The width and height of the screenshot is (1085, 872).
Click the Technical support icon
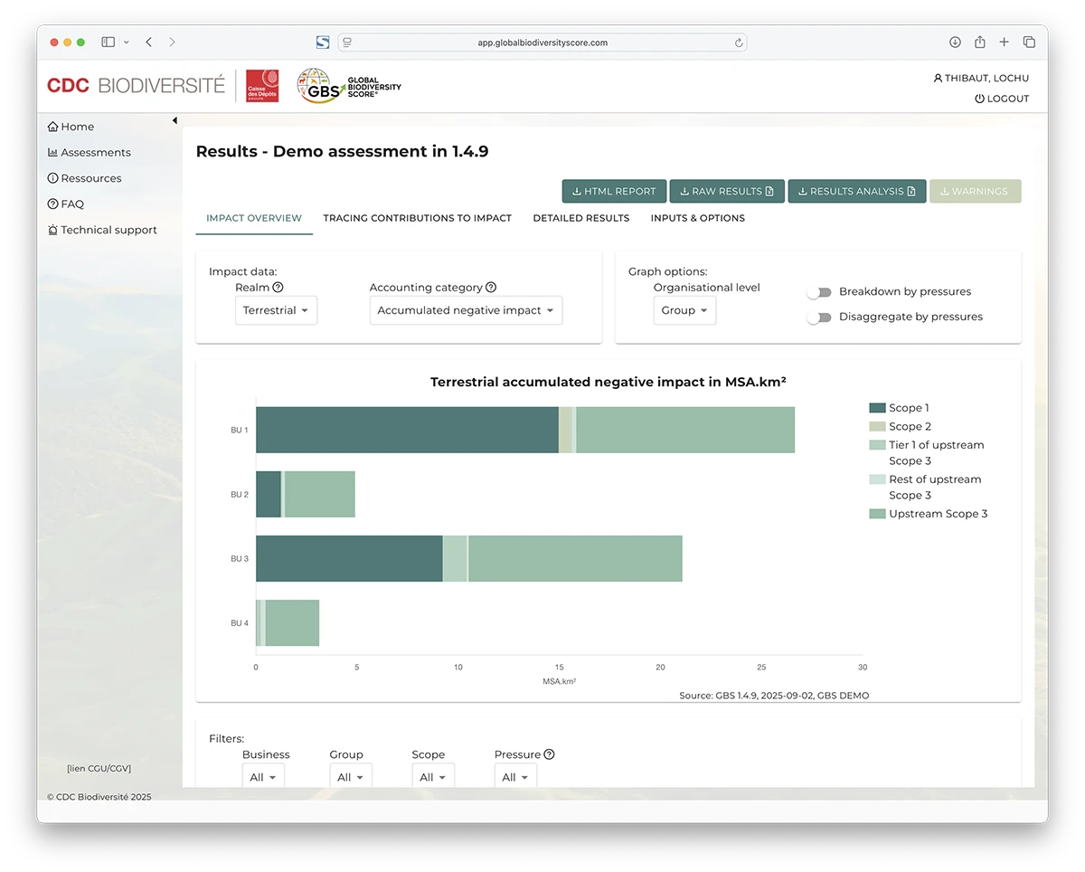(53, 231)
